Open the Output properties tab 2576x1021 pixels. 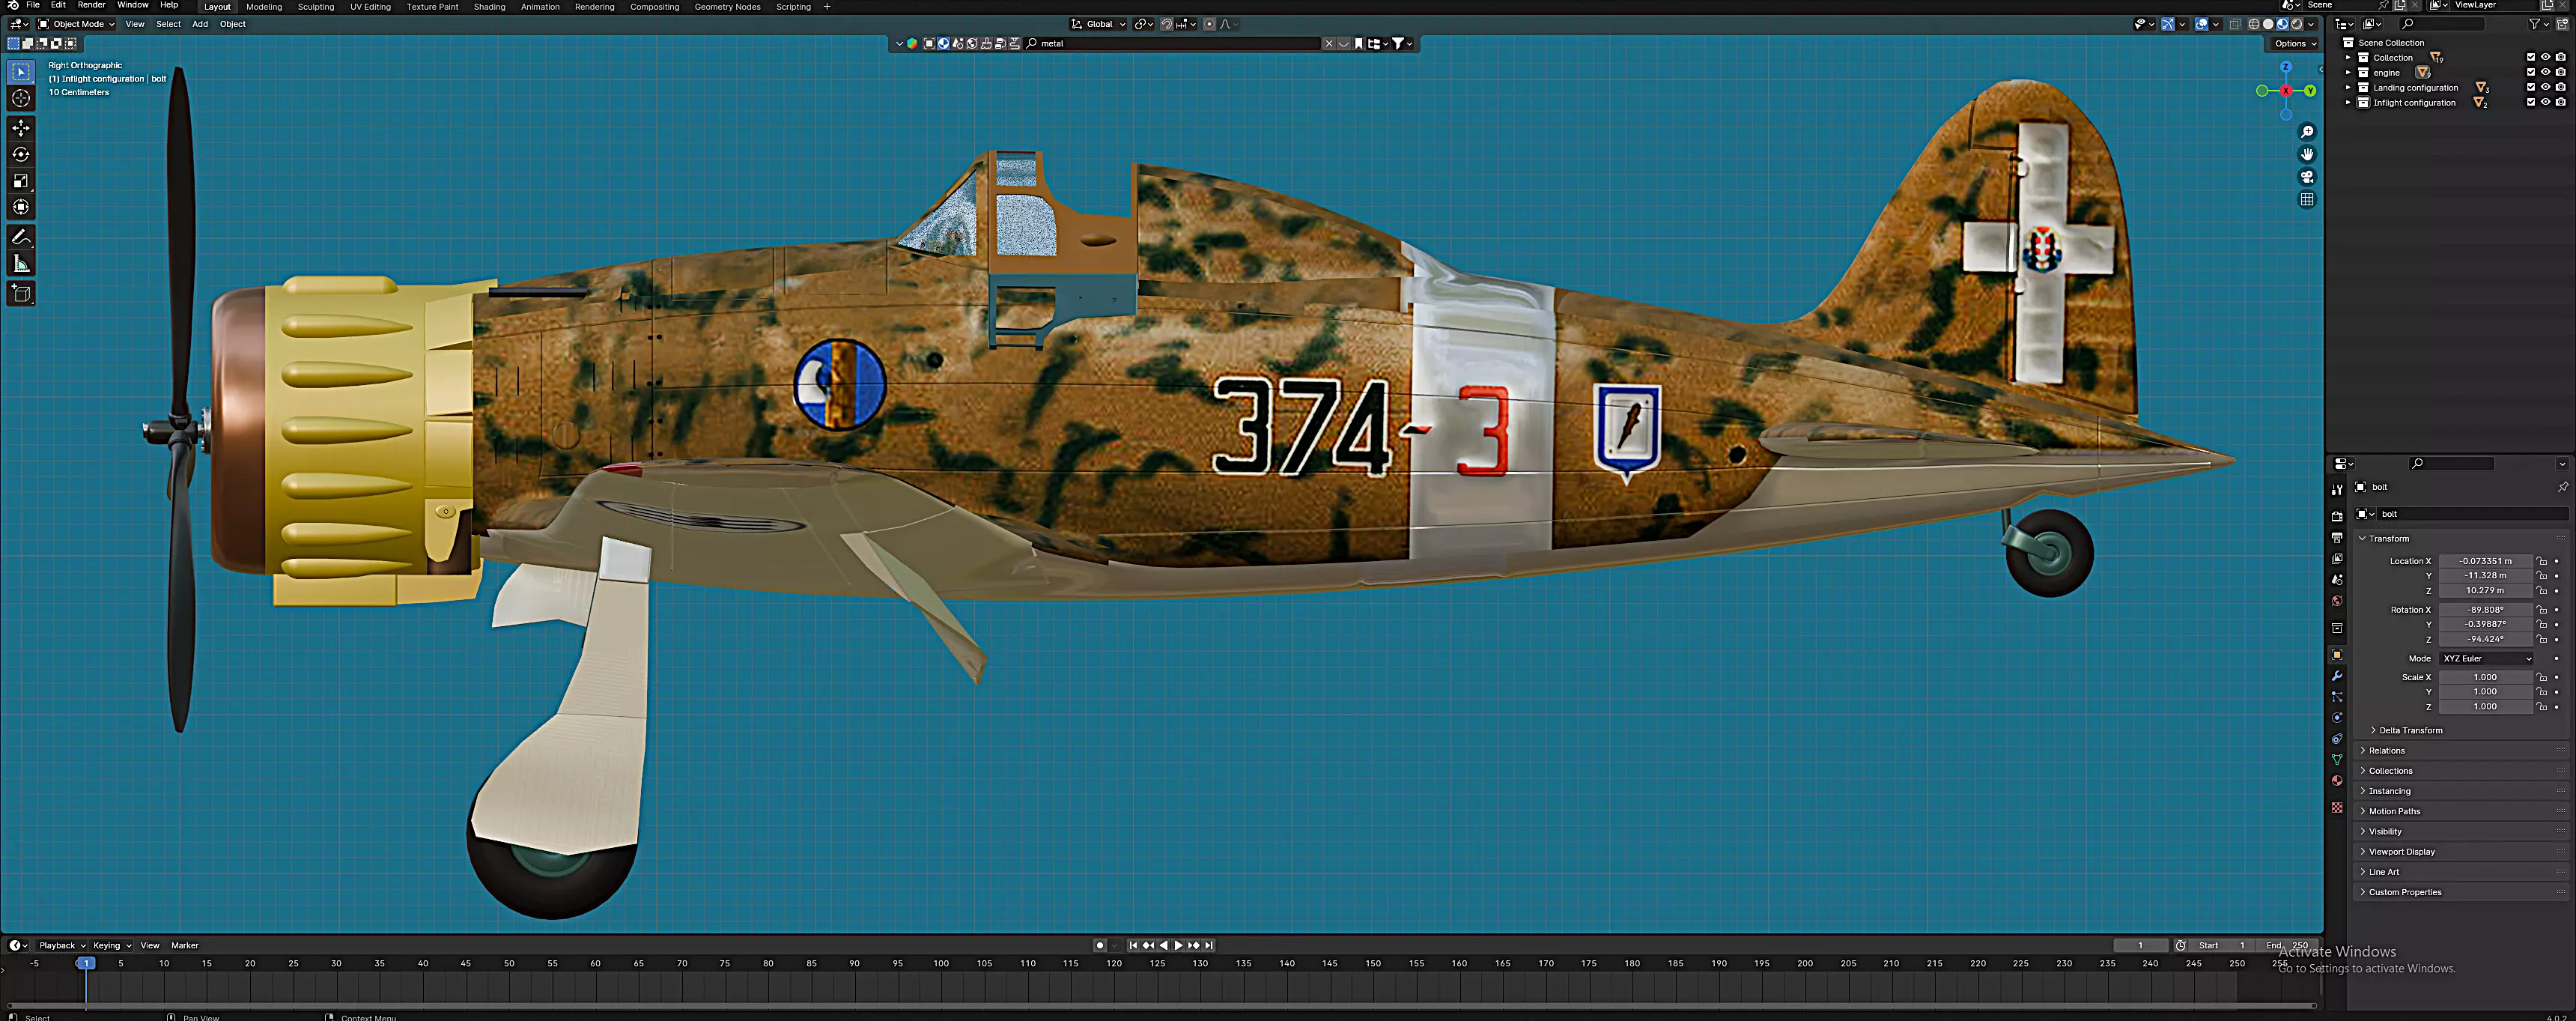[2337, 538]
